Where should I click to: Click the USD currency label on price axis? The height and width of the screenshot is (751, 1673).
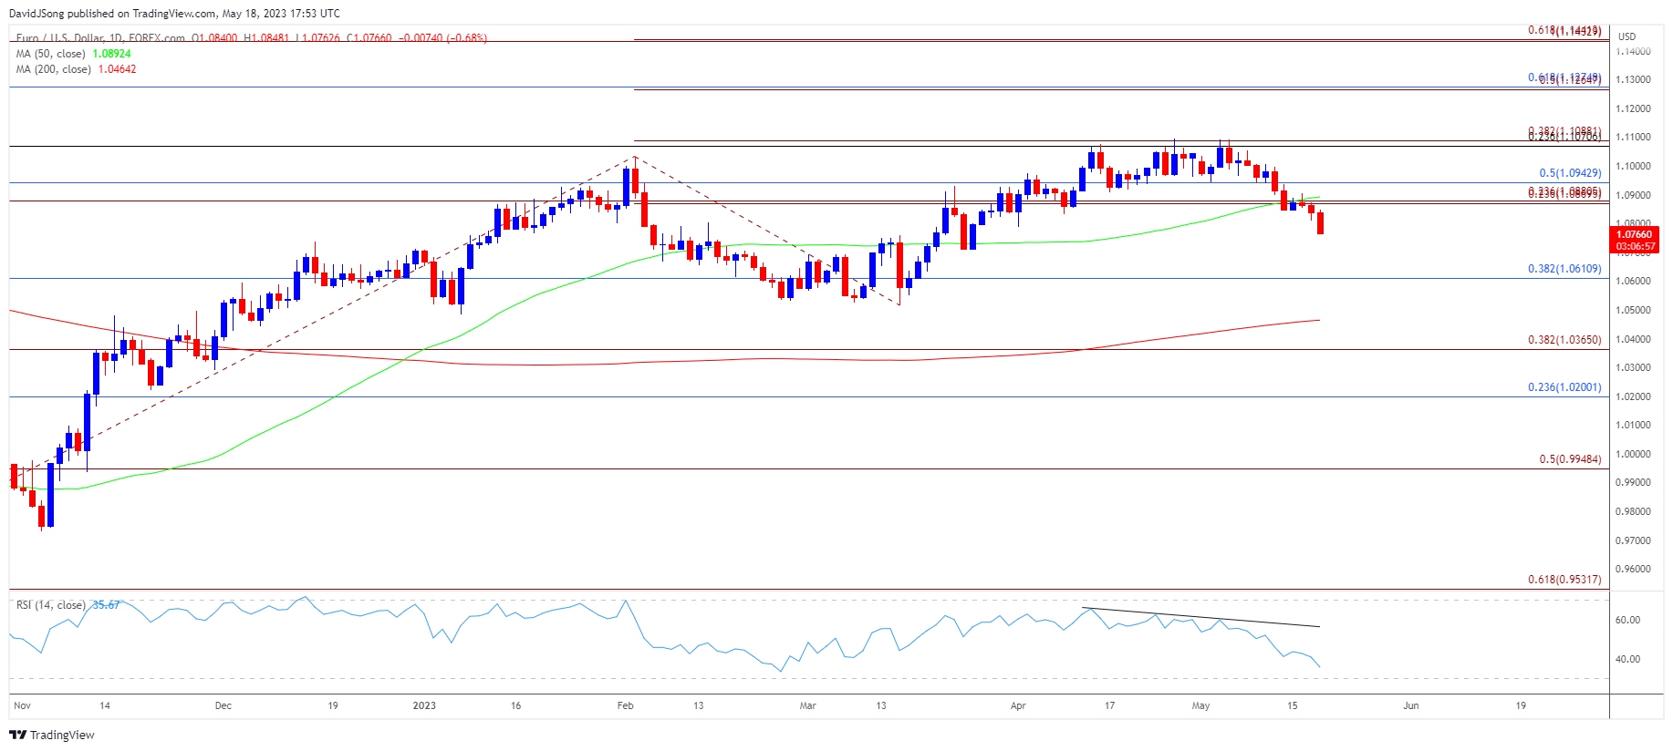tap(1626, 36)
